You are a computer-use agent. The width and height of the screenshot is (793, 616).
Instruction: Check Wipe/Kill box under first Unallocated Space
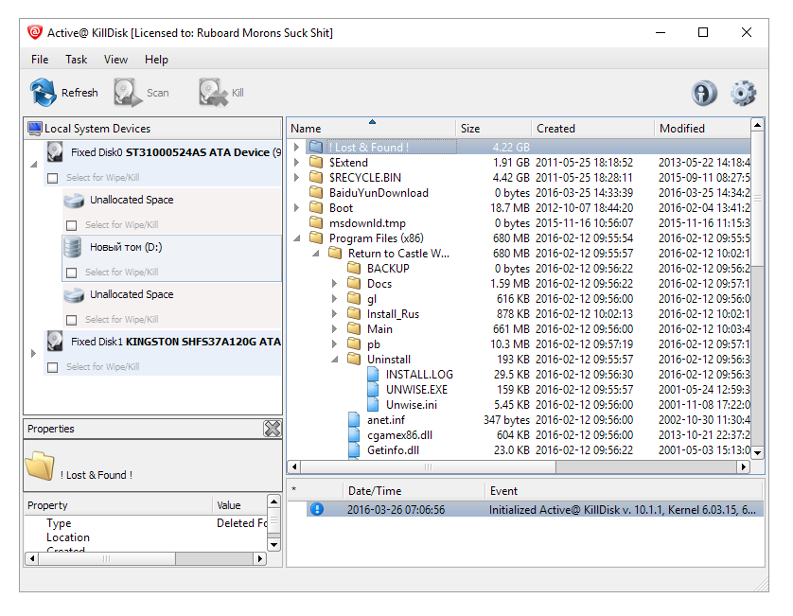(x=72, y=225)
